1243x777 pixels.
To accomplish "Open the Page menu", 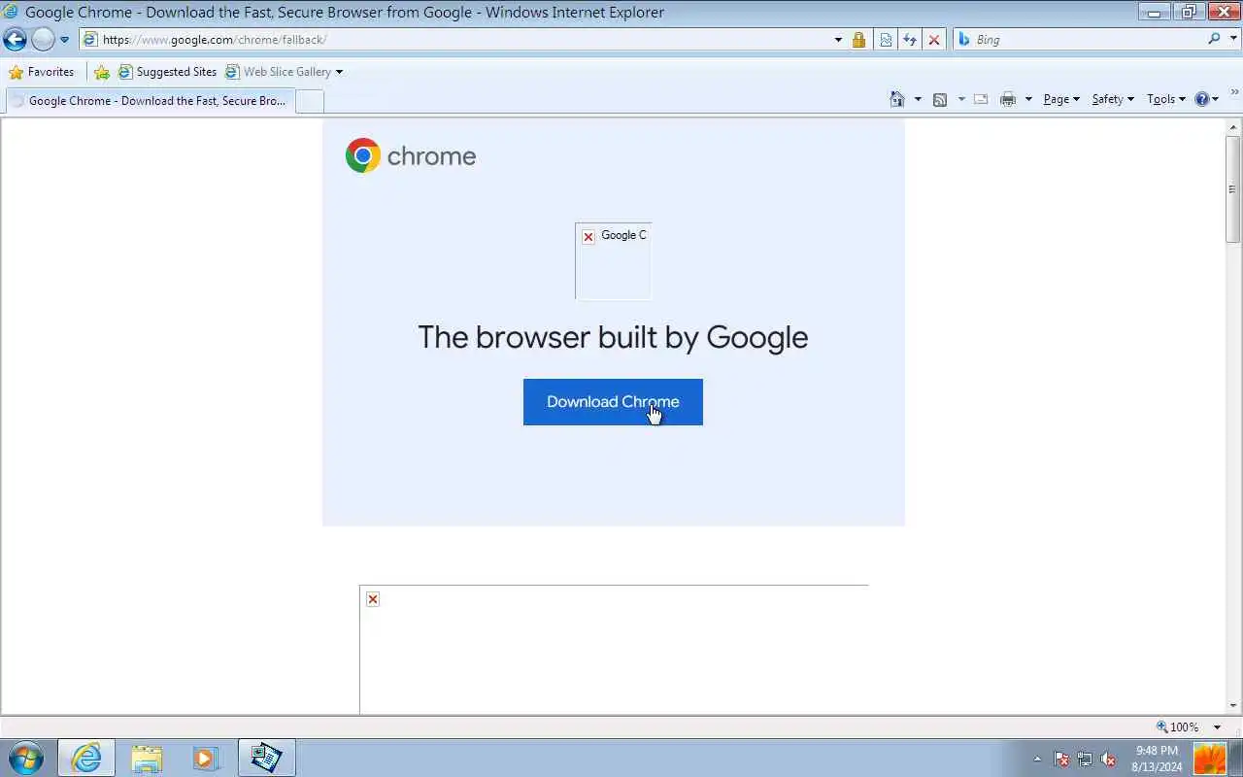I will tap(1061, 99).
